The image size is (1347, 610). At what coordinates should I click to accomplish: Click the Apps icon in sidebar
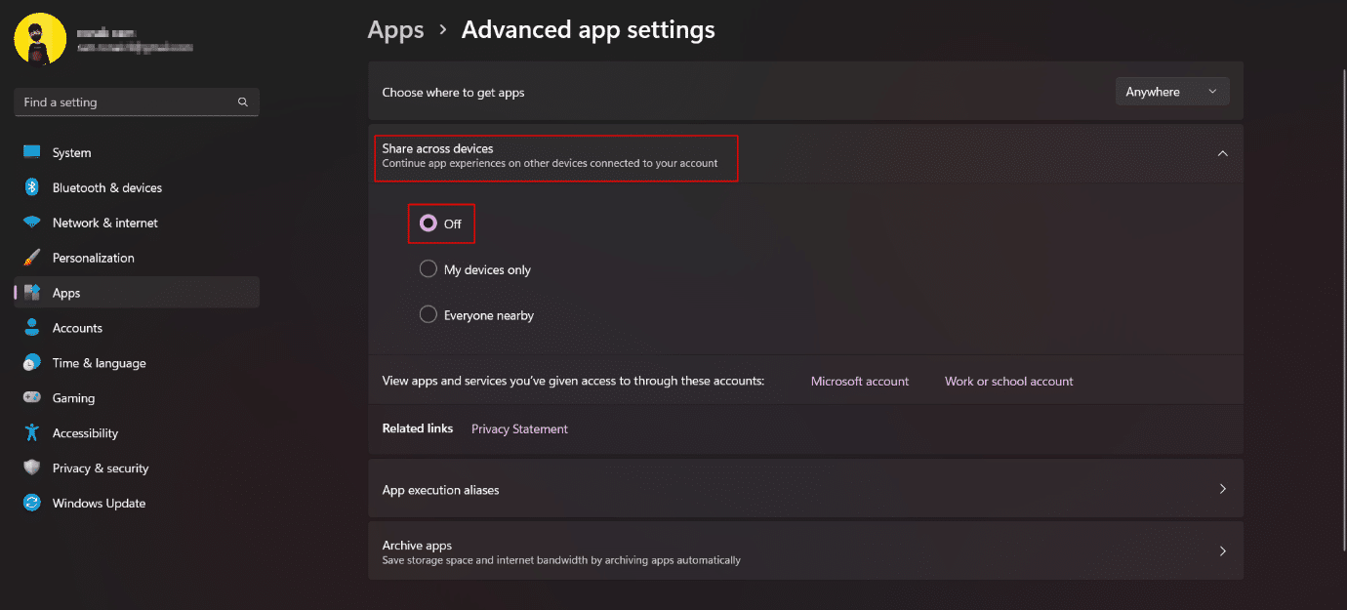32,293
